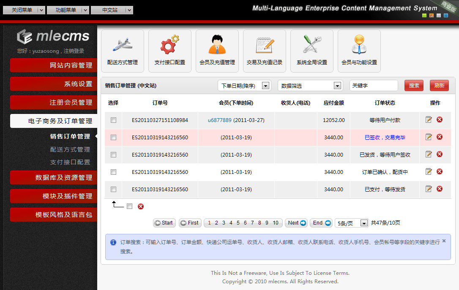Open the 网站内容管理 sidebar menu

point(54,65)
